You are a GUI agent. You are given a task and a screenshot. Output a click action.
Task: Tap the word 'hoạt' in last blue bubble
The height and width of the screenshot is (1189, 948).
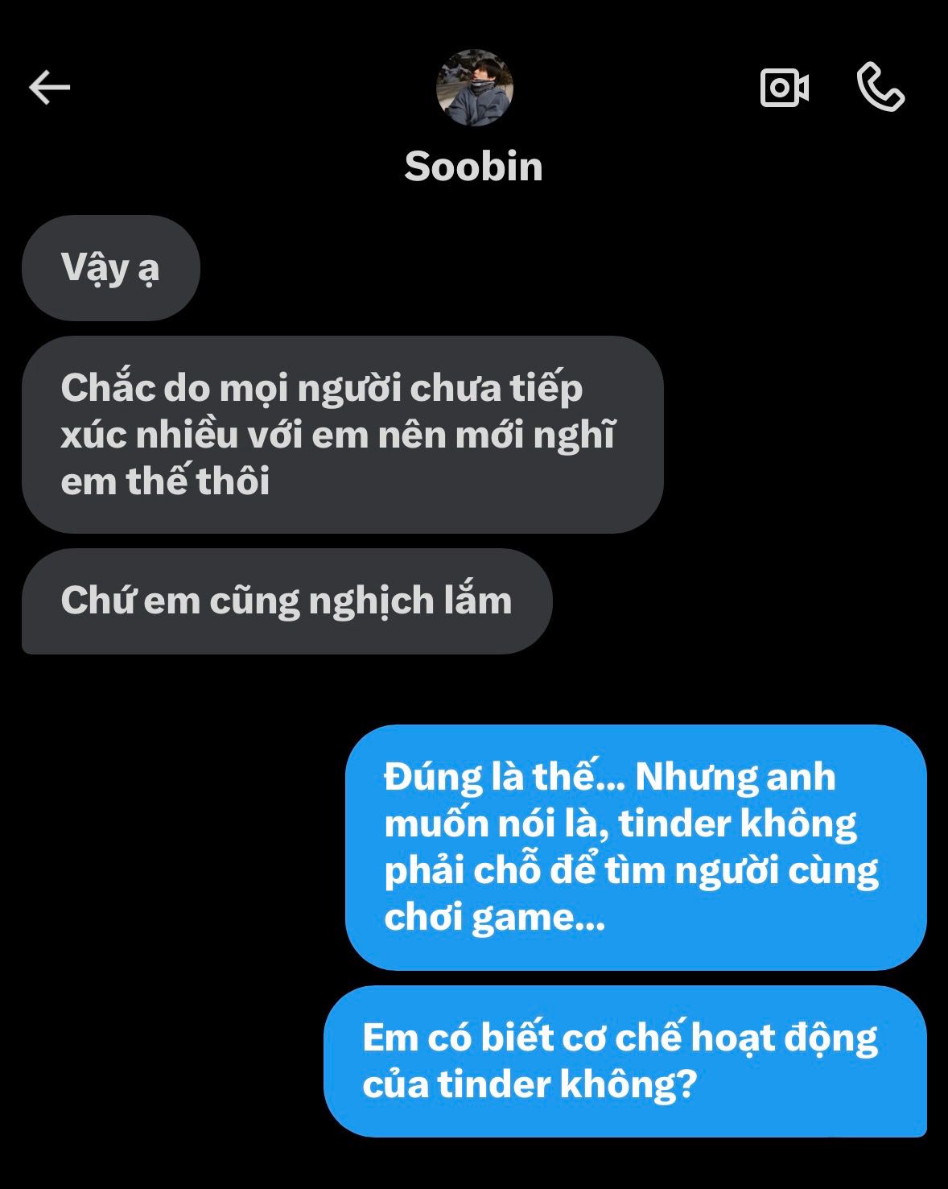[x=732, y=1038]
